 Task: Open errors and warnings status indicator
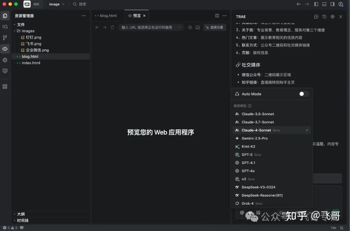coord(10,228)
